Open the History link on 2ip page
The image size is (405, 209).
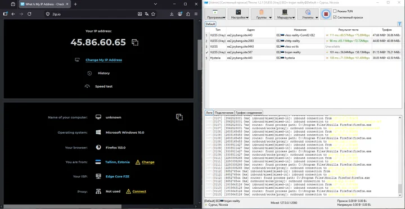coord(104,73)
